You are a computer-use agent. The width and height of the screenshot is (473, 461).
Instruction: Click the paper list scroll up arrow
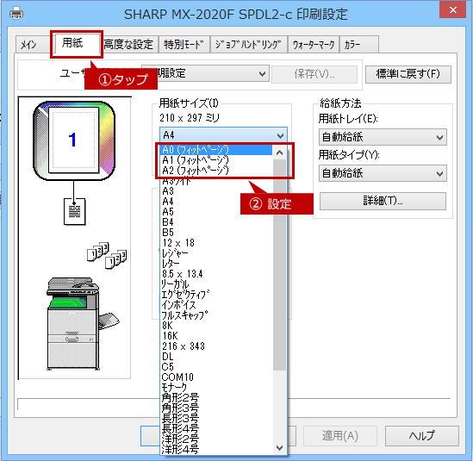[280, 153]
